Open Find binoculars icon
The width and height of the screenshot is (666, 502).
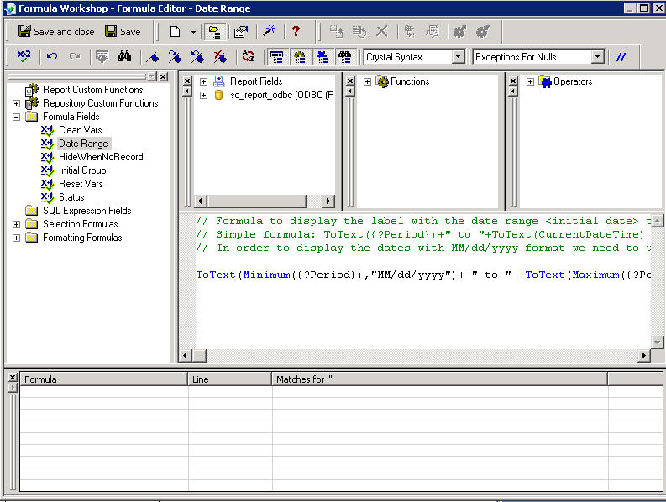tap(124, 56)
